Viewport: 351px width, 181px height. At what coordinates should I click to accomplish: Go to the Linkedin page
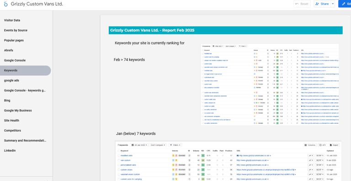click(x=10, y=150)
